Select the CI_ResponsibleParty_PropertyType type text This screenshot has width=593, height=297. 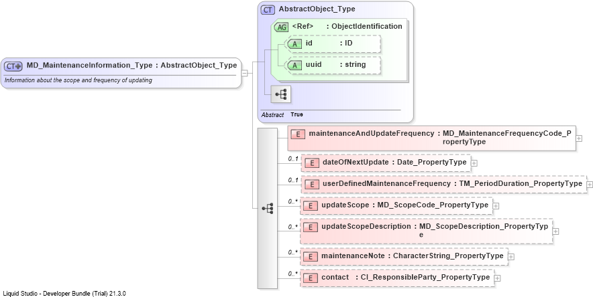coord(425,278)
